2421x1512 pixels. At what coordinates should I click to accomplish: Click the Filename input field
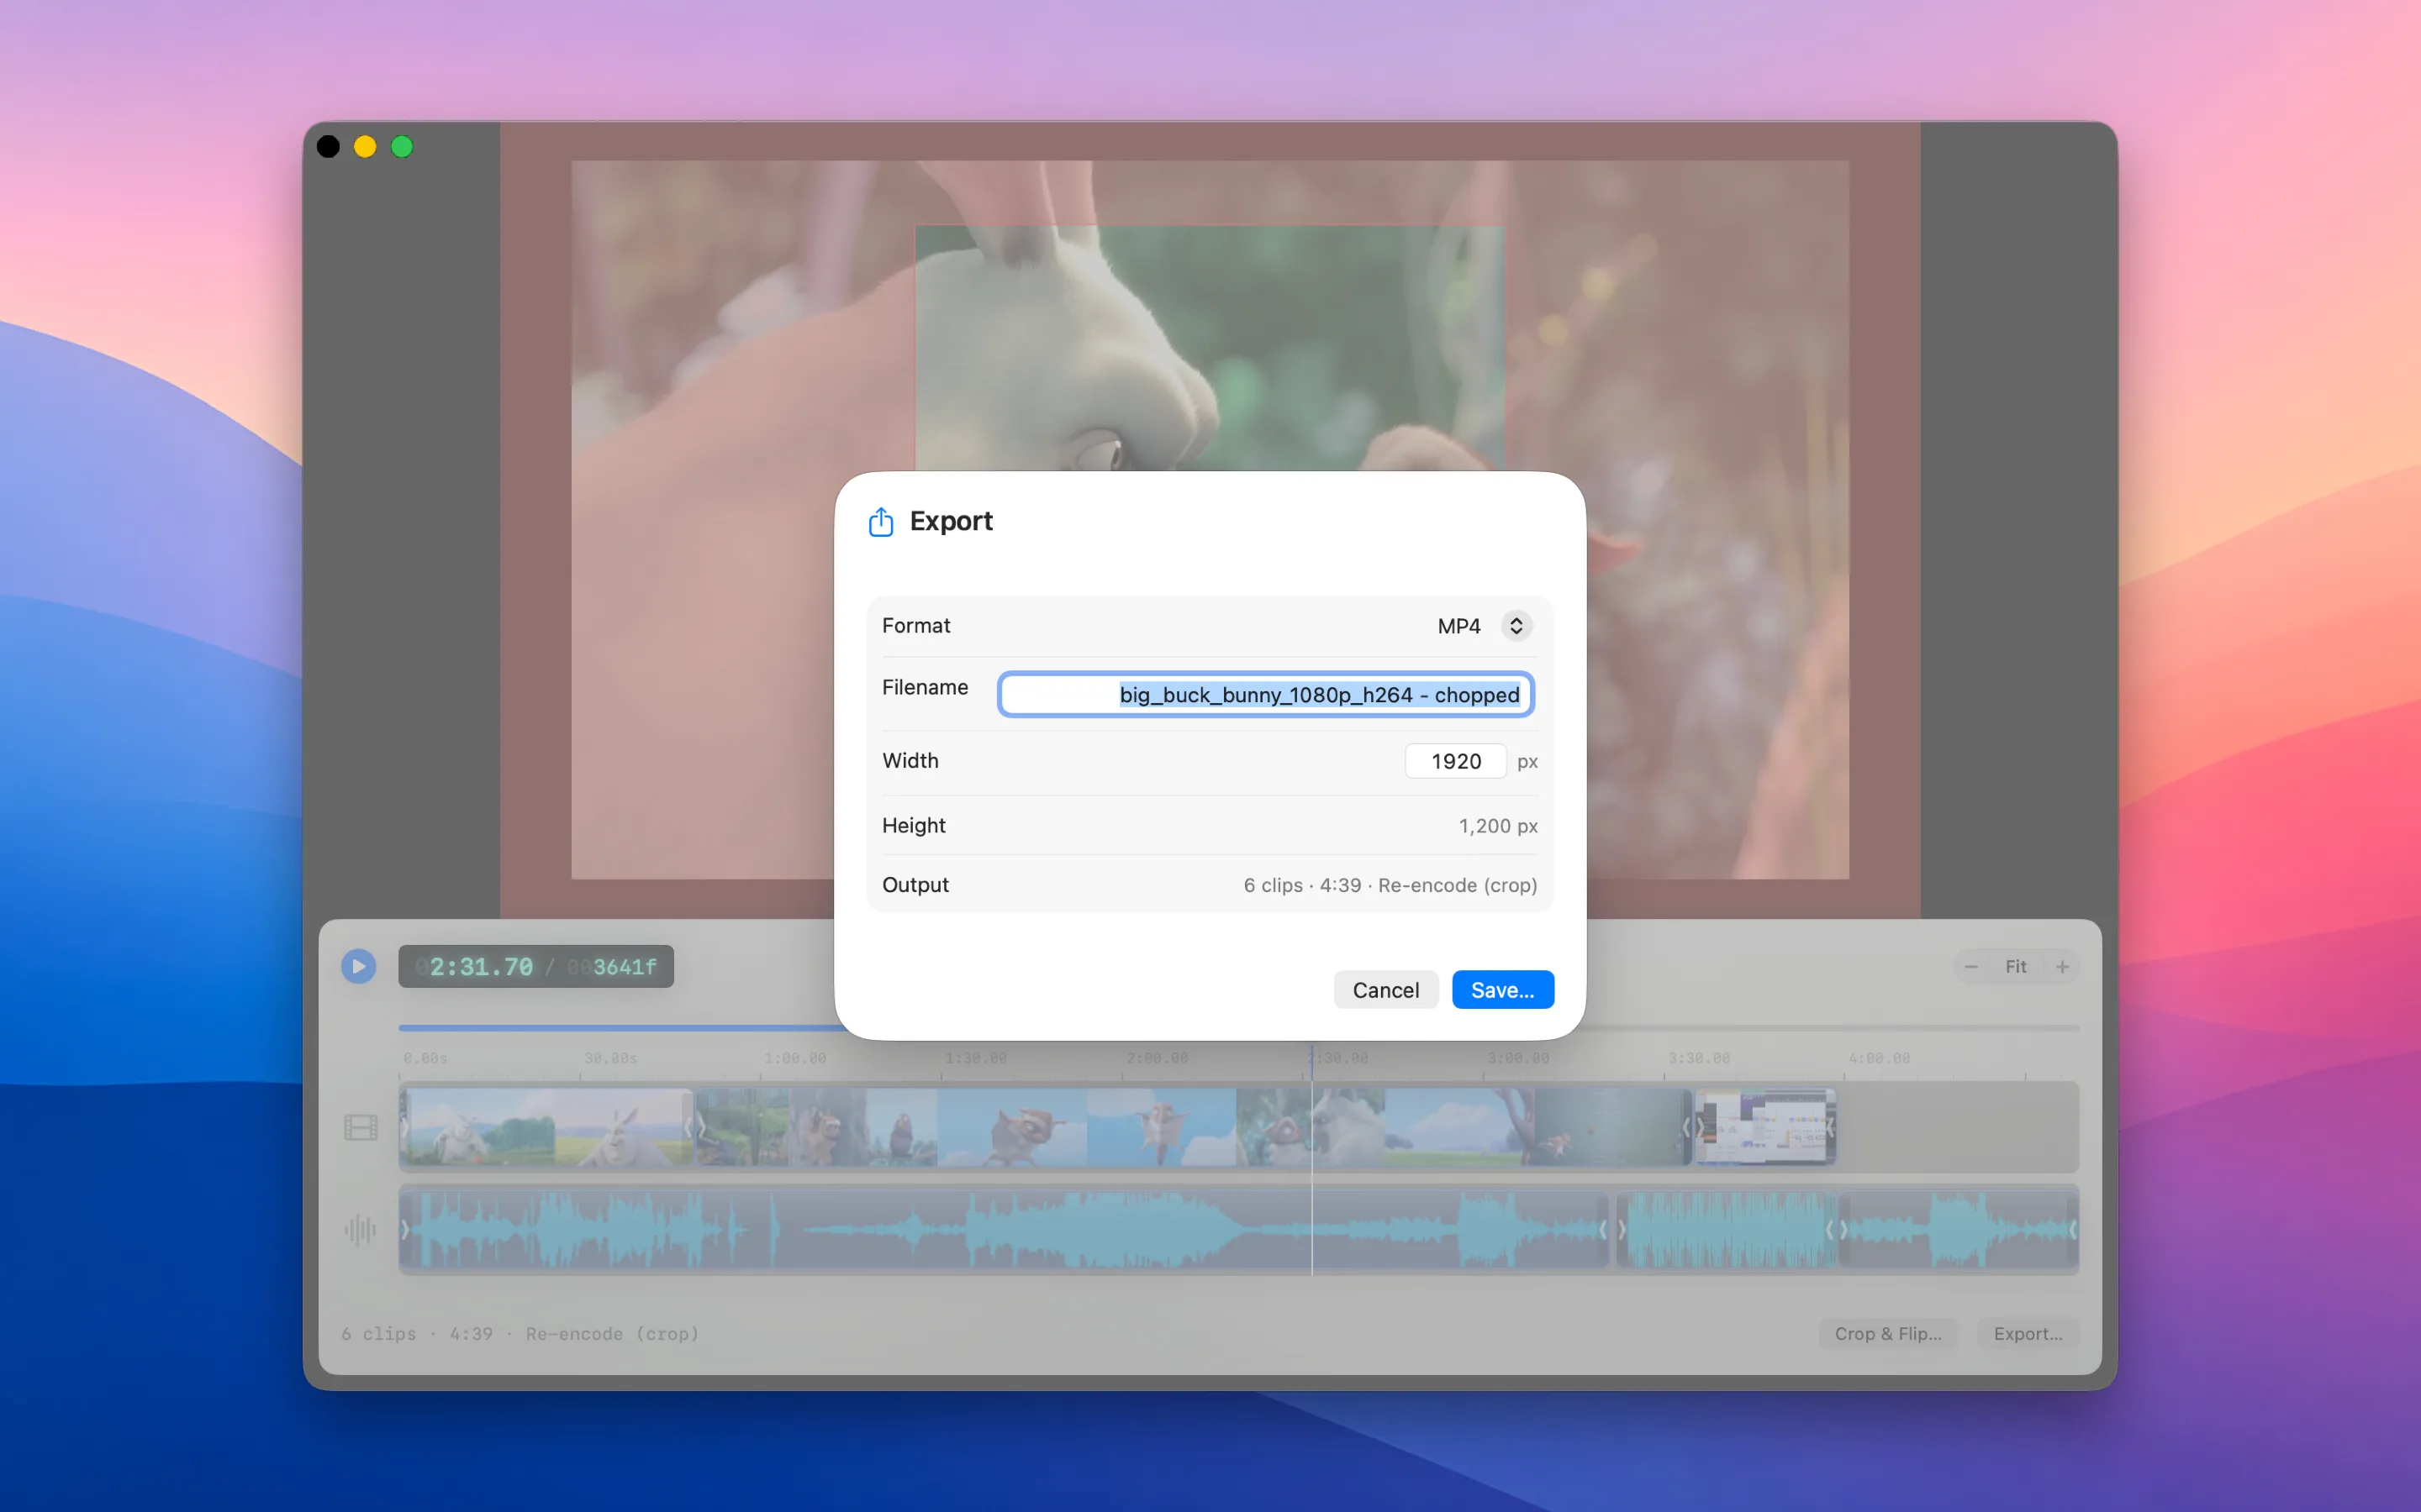[x=1265, y=694]
